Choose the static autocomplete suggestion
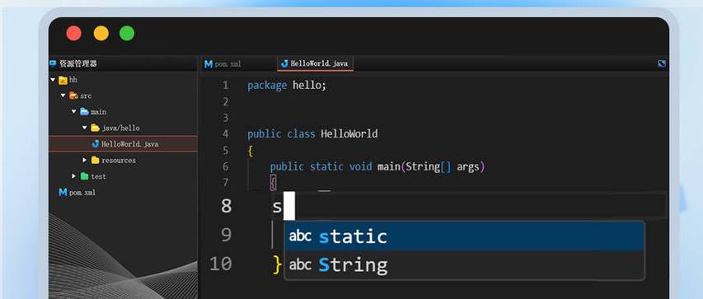 (x=465, y=236)
